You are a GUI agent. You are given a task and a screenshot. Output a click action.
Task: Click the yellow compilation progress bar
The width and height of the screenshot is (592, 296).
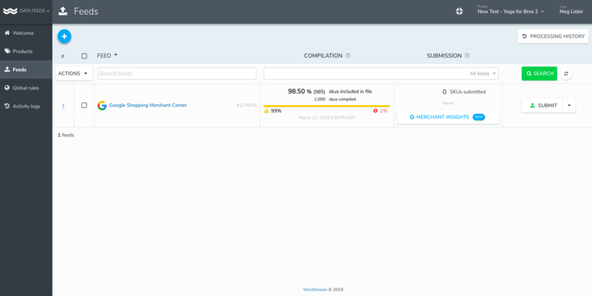(326, 106)
